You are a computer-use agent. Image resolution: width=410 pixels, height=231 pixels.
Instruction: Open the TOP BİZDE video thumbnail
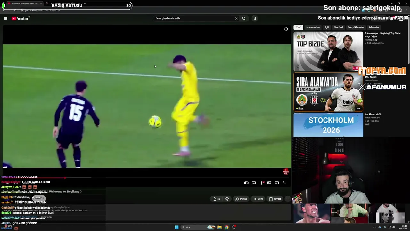pyautogui.click(x=328, y=51)
